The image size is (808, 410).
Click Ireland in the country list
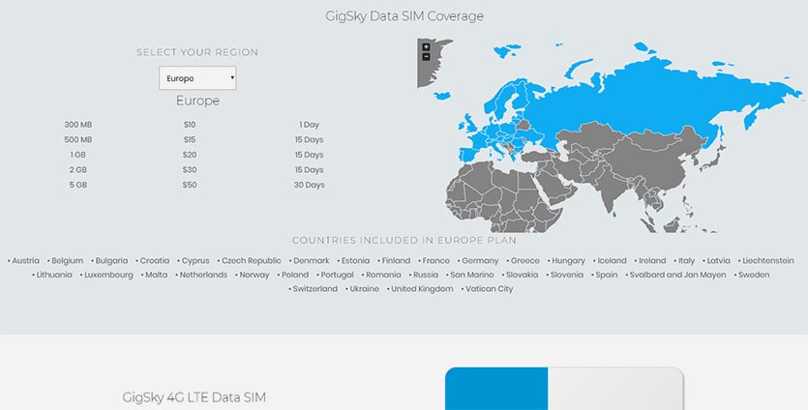tap(652, 261)
